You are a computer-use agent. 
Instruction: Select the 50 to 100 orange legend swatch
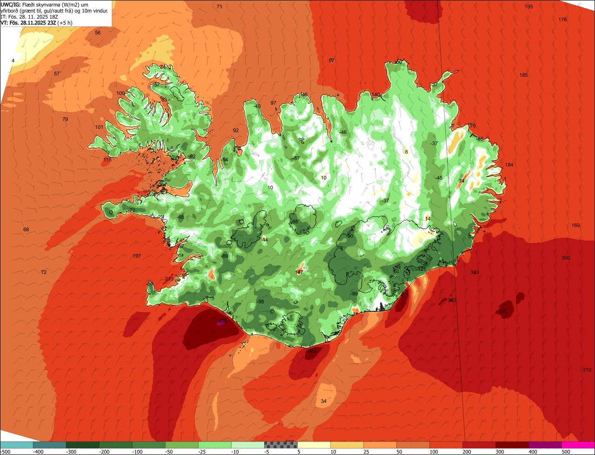413,445
